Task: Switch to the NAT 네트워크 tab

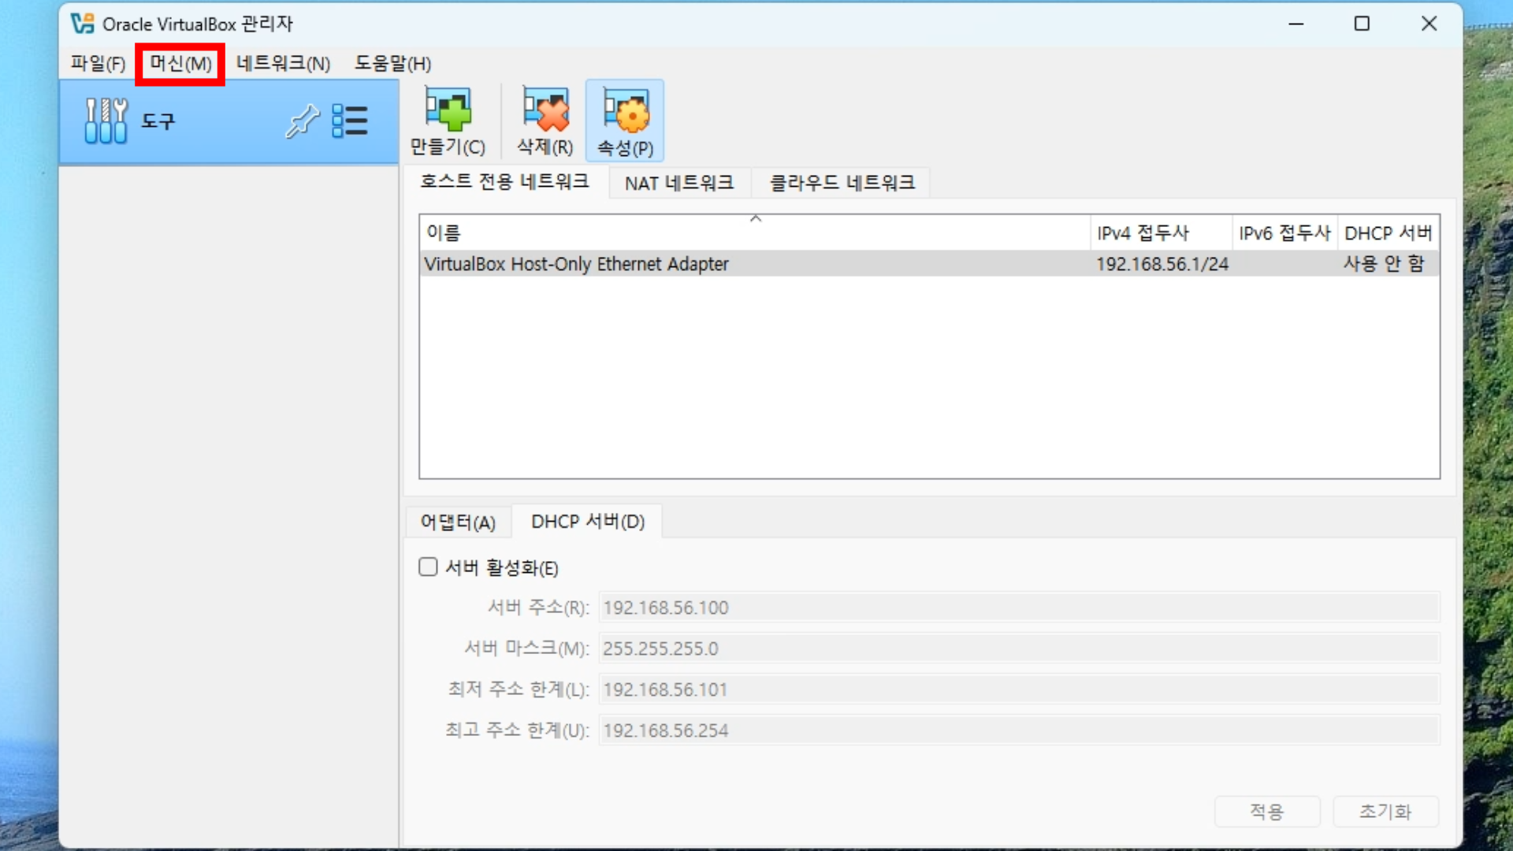Action: click(x=678, y=183)
